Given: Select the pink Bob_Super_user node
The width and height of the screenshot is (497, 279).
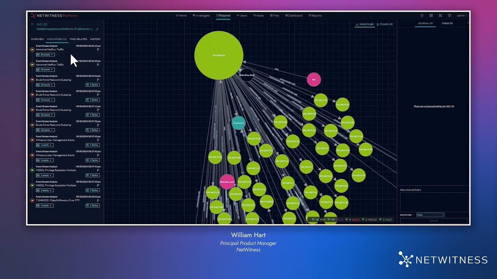Looking at the screenshot, I should [227, 182].
